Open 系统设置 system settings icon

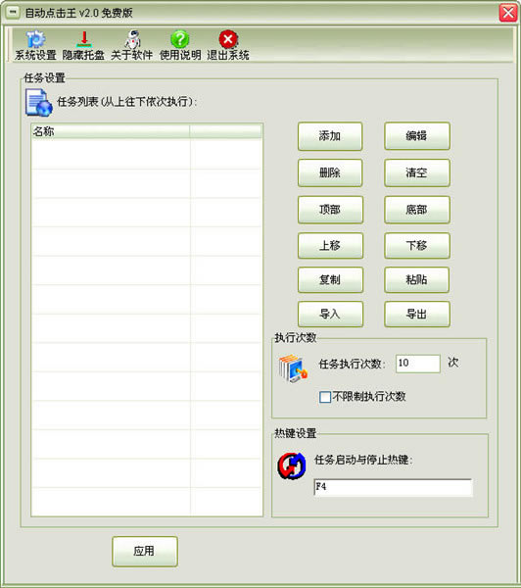tap(35, 39)
